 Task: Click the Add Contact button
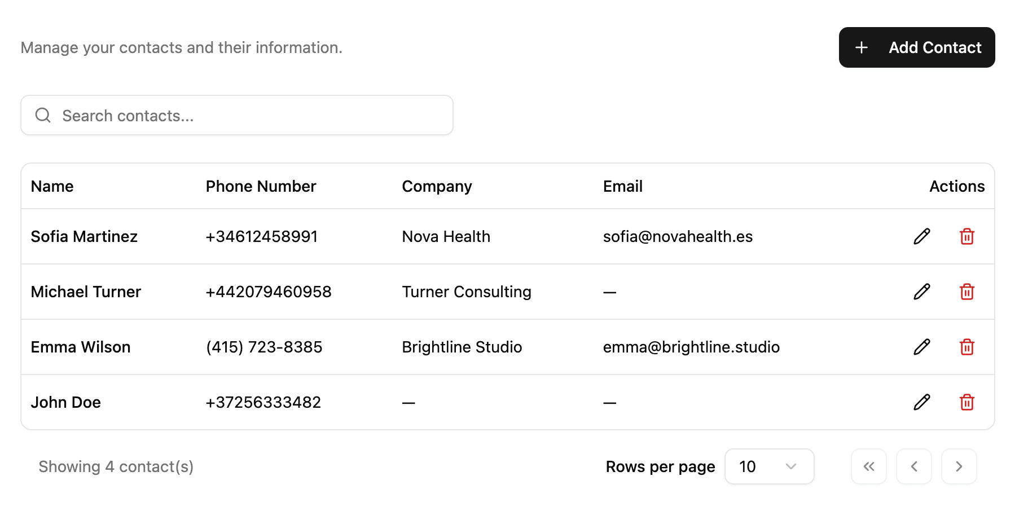(916, 47)
